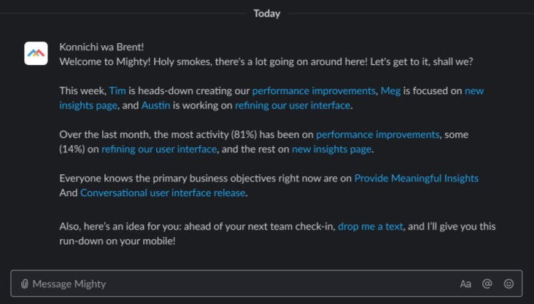Click the Austin name link
This screenshot has height=304, width=534.
(x=156, y=106)
